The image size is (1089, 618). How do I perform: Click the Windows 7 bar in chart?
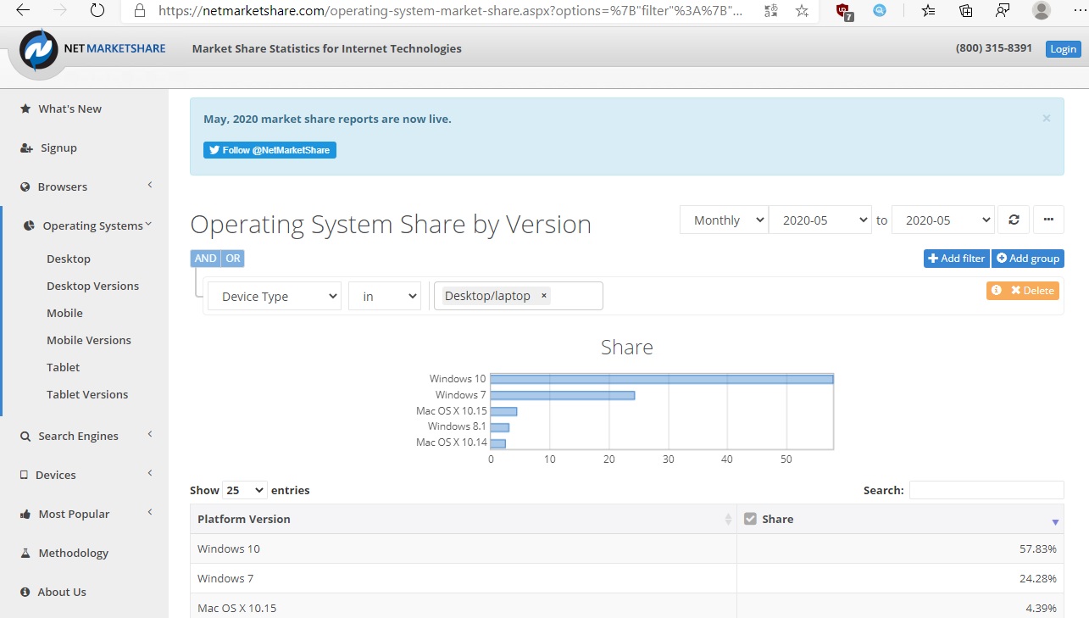tap(563, 395)
